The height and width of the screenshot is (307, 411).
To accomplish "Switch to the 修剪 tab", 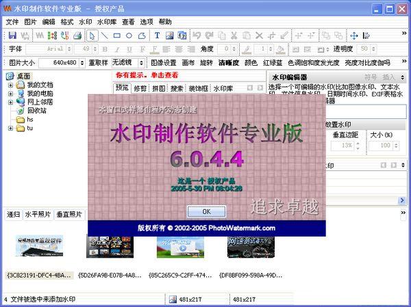I will 140,88.
